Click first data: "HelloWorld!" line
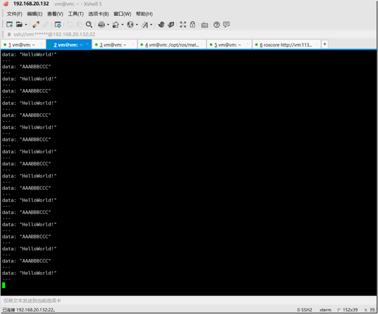This screenshot has width=378, height=314. point(29,55)
